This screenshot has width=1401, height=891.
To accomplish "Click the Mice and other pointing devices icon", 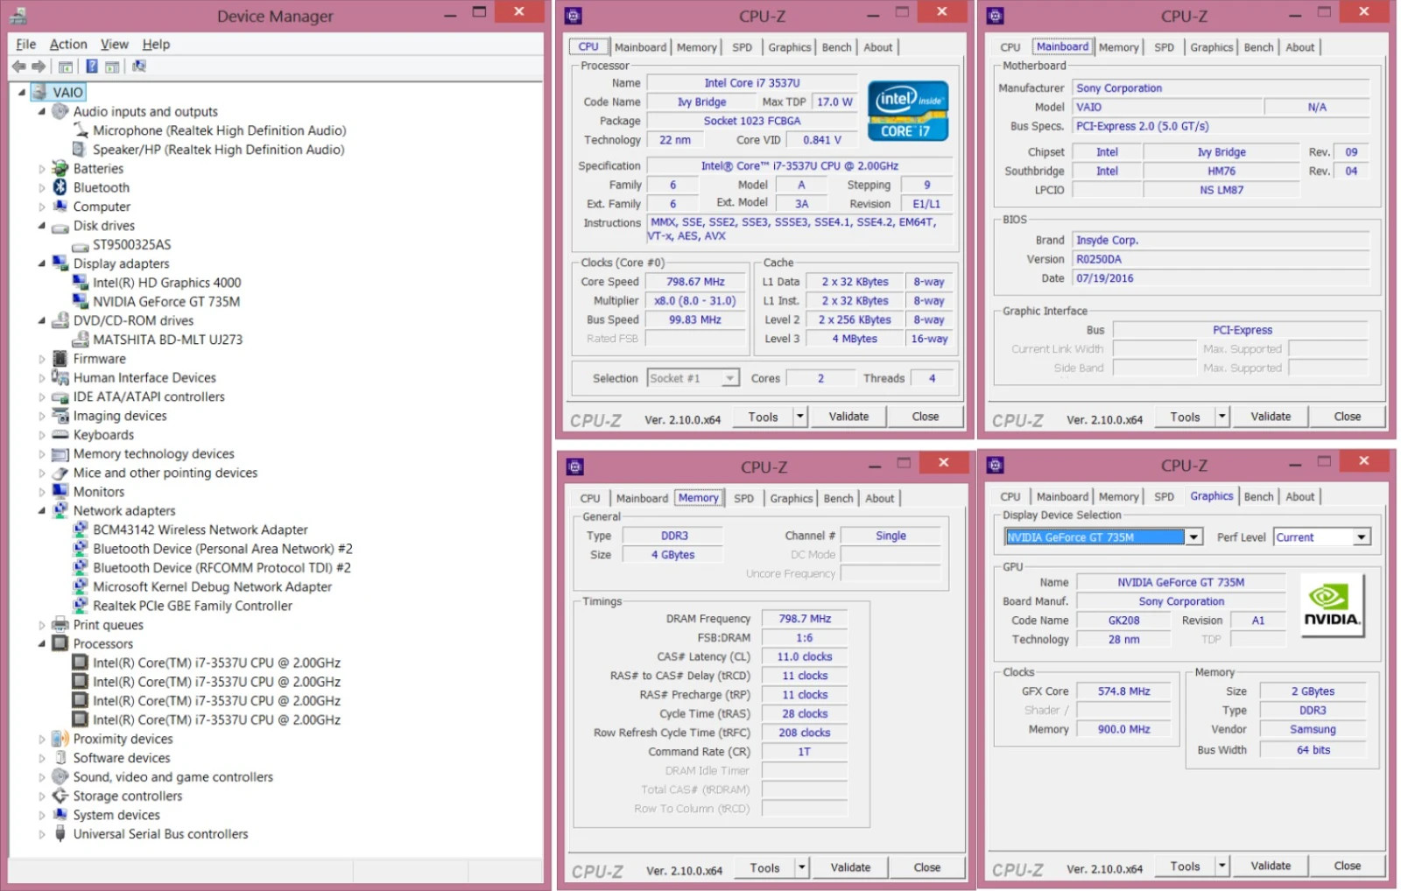I will (60, 473).
